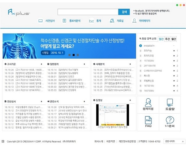This screenshot has height=145, width=186.
Task: Open the 1:1문의 speech bubble icon
Action: (170, 120)
